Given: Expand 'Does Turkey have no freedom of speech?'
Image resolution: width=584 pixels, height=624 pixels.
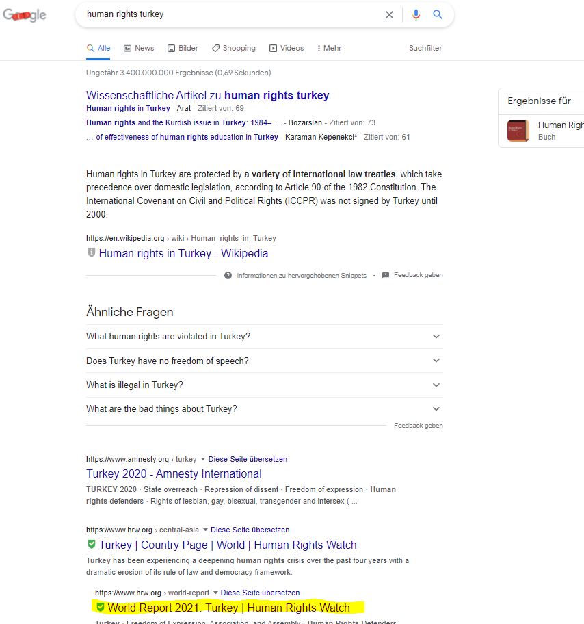Looking at the screenshot, I should point(264,361).
